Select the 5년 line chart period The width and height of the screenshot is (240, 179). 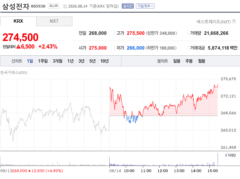(92, 61)
